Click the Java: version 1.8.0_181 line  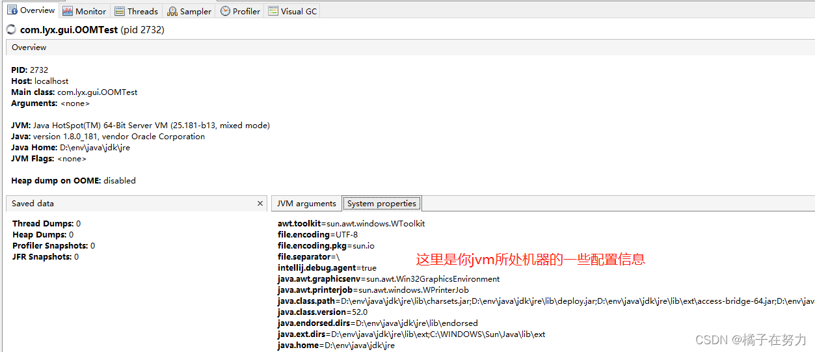108,137
